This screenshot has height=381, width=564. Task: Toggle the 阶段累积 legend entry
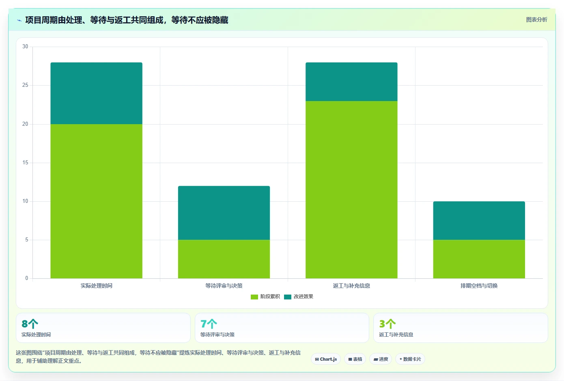(x=265, y=297)
